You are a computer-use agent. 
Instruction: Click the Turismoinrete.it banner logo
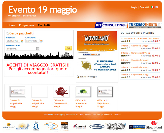(145, 25)
